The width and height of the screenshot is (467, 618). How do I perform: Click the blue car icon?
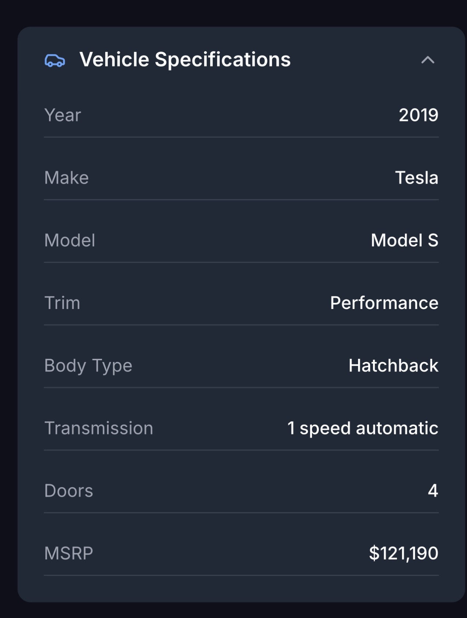coord(55,60)
